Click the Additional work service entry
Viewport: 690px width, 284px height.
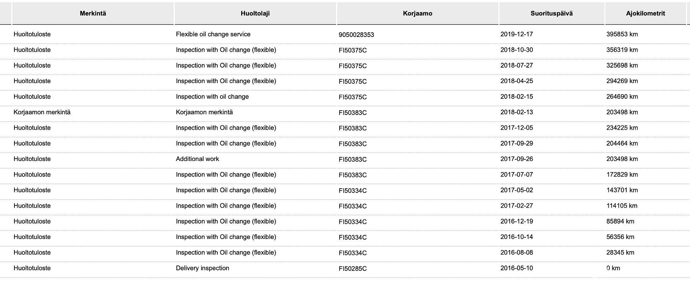tap(197, 159)
